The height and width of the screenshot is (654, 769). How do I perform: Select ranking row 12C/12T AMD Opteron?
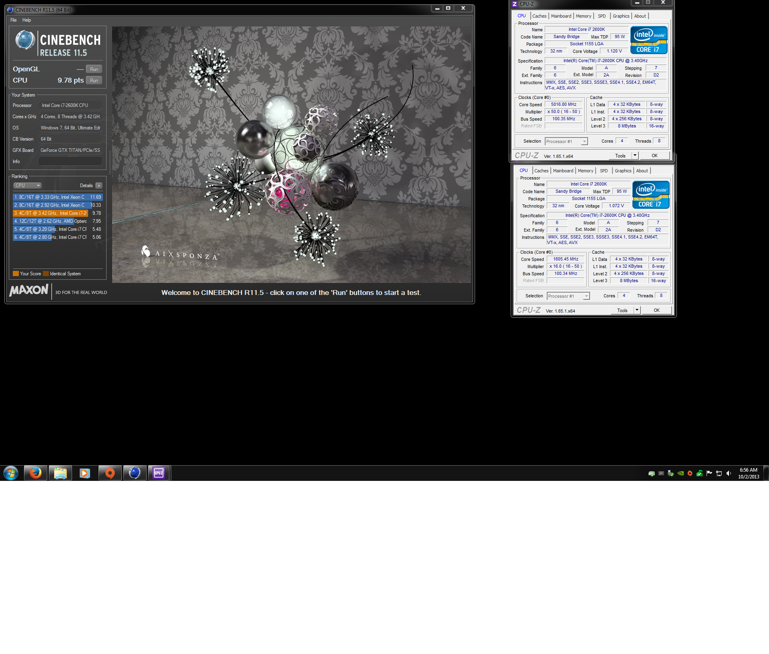click(x=58, y=221)
